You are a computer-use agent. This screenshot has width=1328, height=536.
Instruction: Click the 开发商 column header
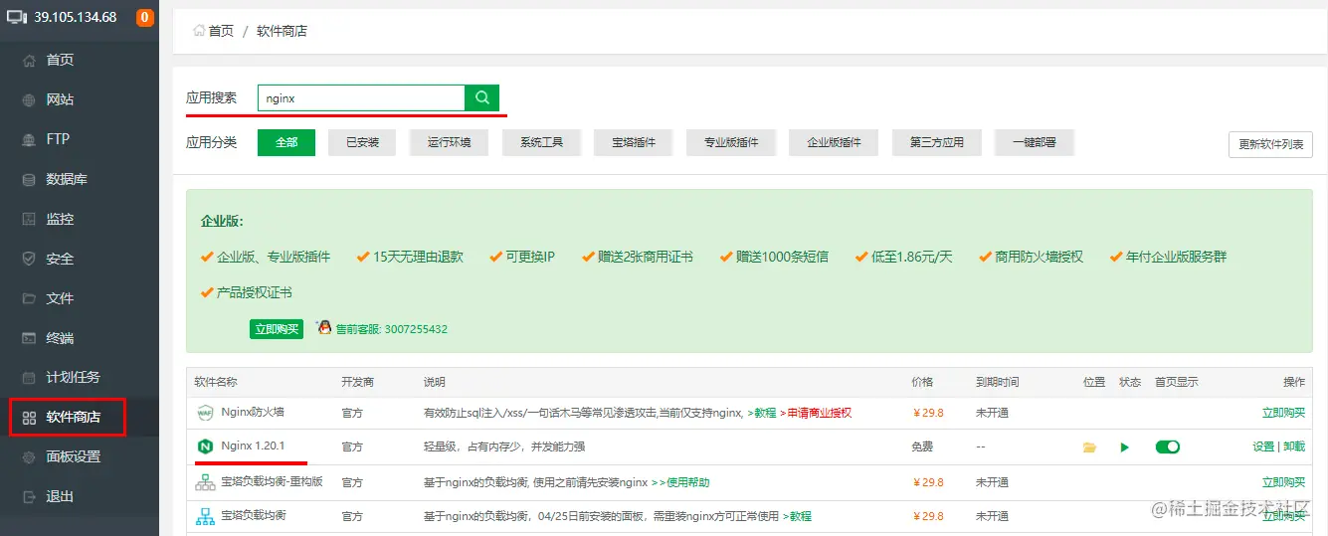[357, 382]
